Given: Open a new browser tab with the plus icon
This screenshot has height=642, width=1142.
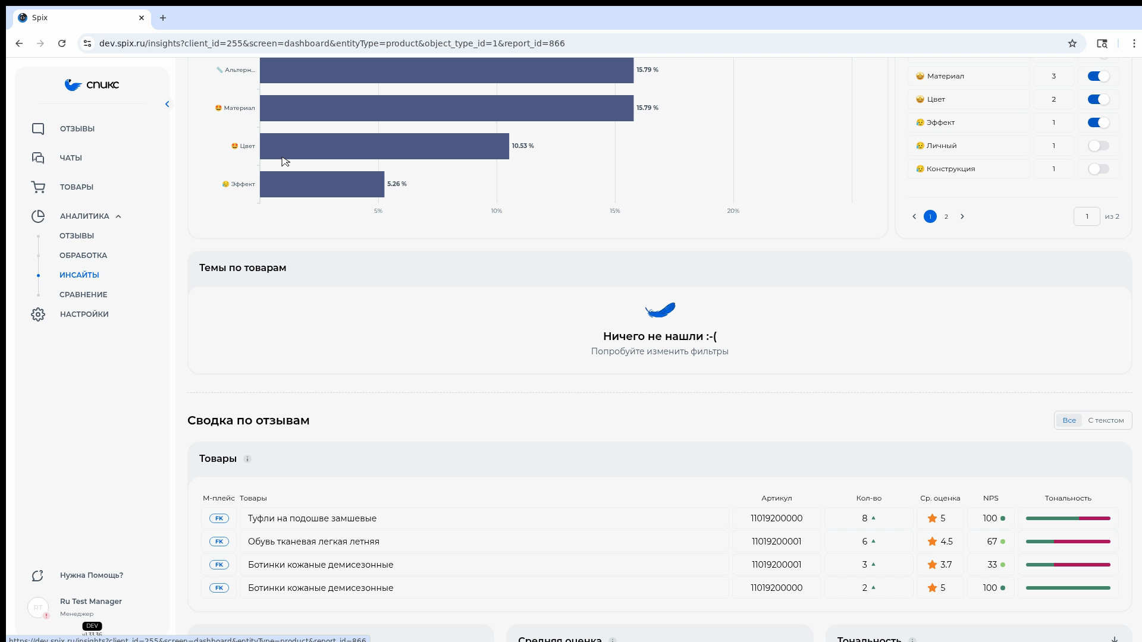Looking at the screenshot, I should 163,18.
